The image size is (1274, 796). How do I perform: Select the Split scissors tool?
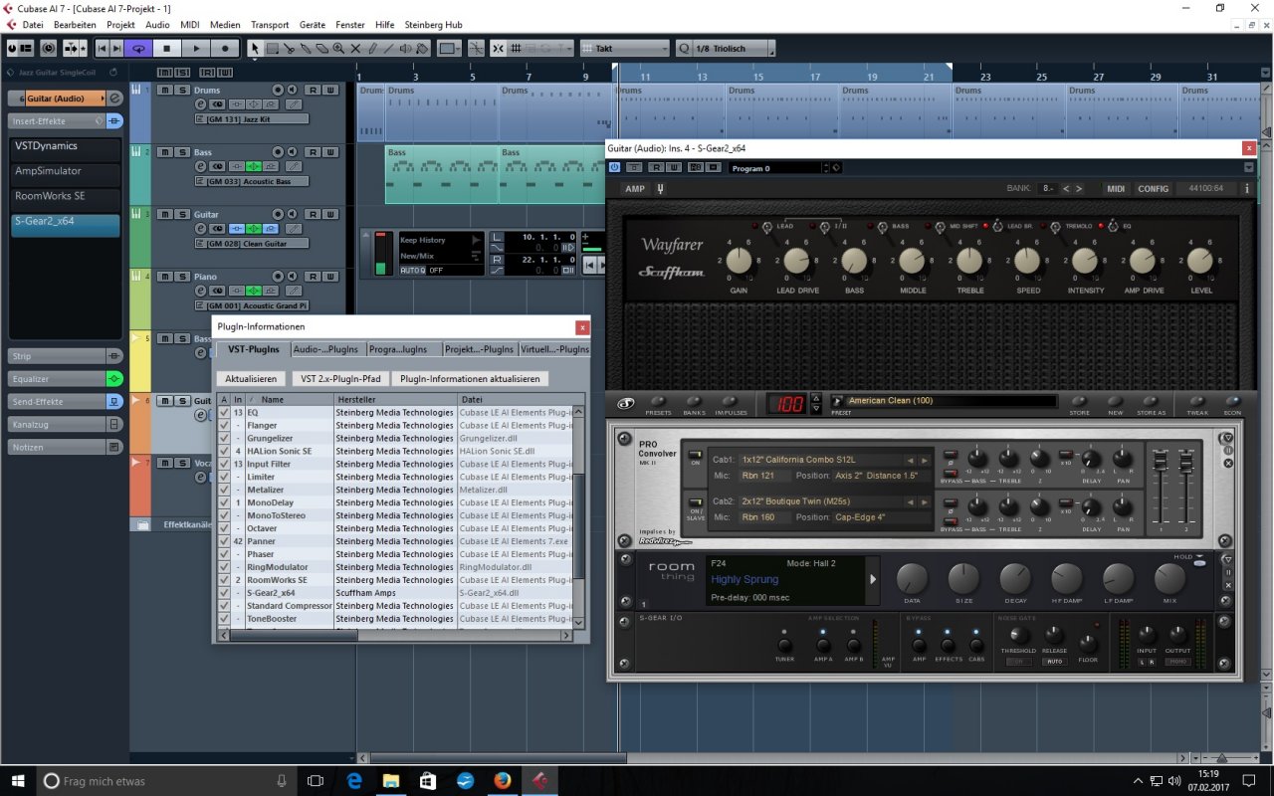click(289, 48)
